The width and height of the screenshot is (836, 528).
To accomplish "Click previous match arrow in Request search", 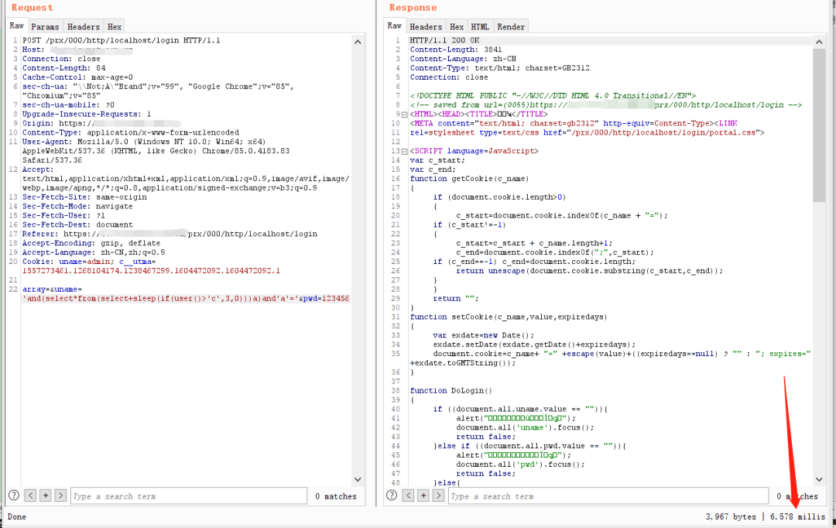I will click(x=30, y=495).
